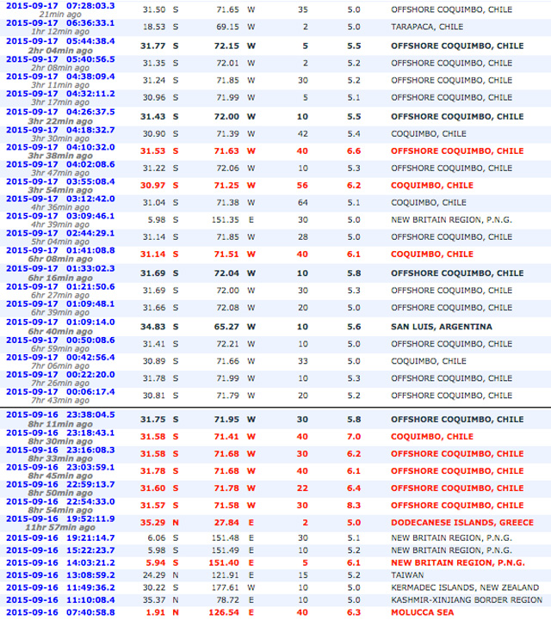Open the 2015-09-17 01:21:50.6 event link
Screen dimensions: 551x620
[x=60, y=286]
